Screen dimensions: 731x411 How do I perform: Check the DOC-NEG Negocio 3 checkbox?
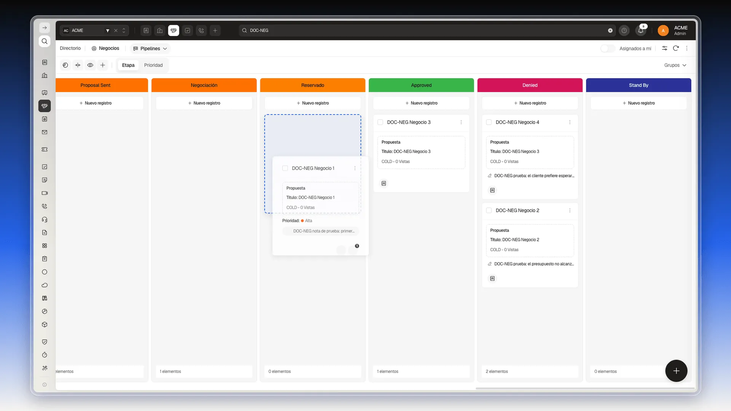tap(380, 122)
